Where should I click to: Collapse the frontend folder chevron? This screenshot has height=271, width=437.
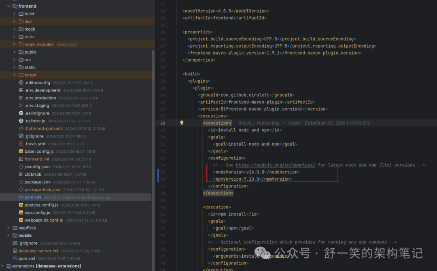click(8, 6)
